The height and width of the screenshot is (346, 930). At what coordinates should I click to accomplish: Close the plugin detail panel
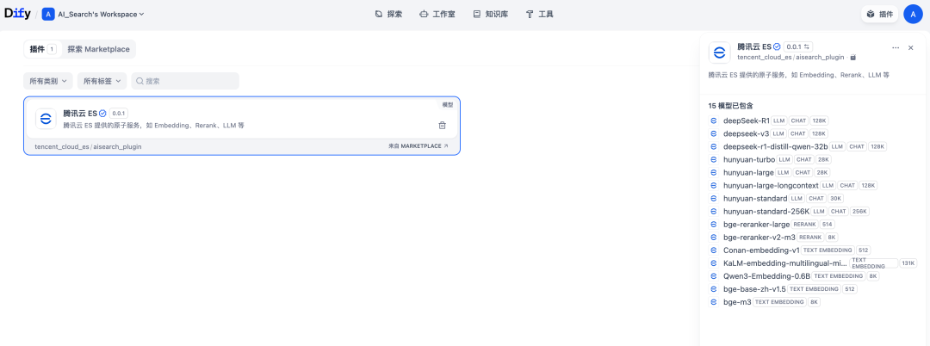point(911,47)
